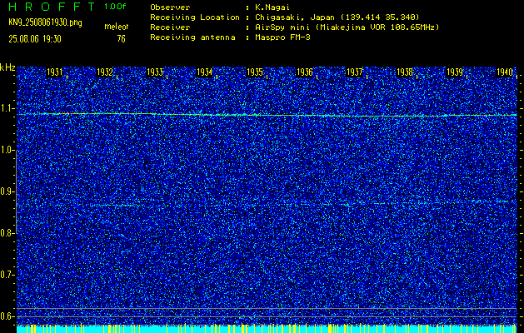
Task: Click the 1.00f version label
Action: [115, 7]
